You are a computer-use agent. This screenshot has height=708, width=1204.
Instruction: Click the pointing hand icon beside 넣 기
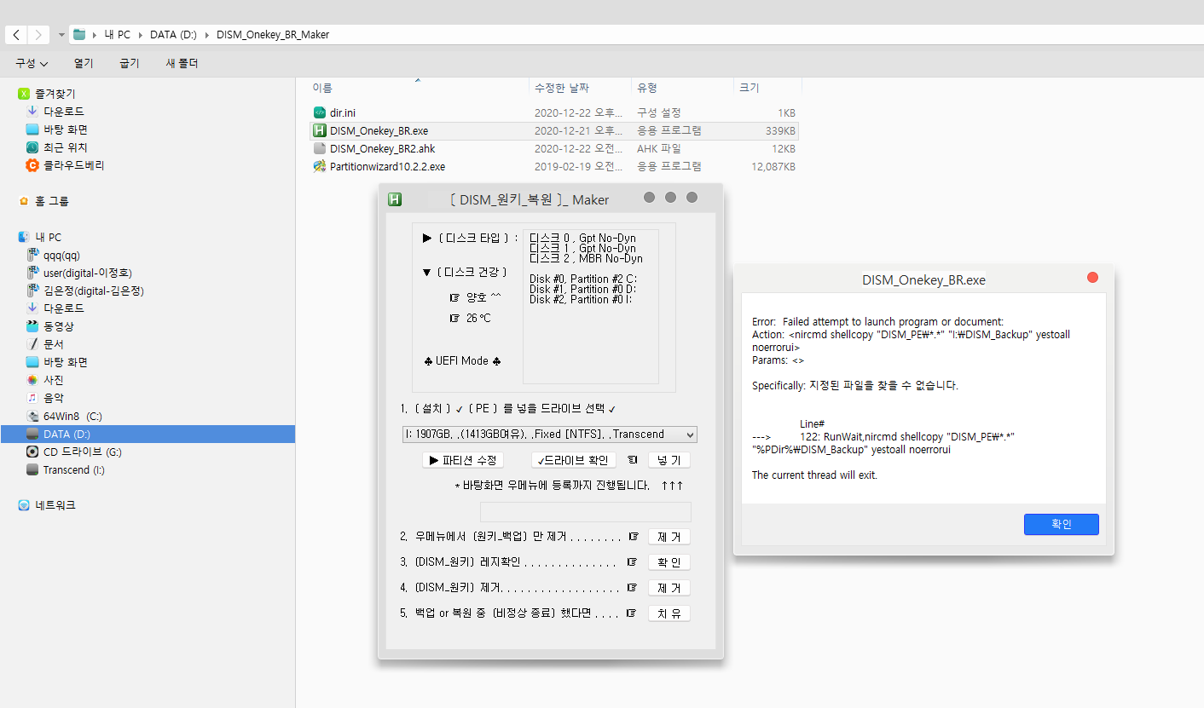pyautogui.click(x=632, y=460)
